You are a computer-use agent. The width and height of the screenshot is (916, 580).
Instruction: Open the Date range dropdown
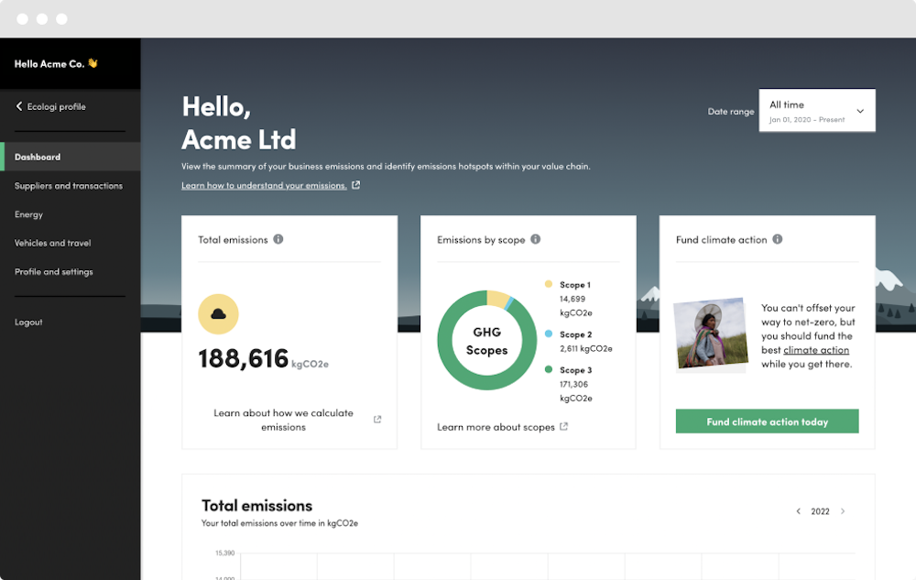pos(816,111)
